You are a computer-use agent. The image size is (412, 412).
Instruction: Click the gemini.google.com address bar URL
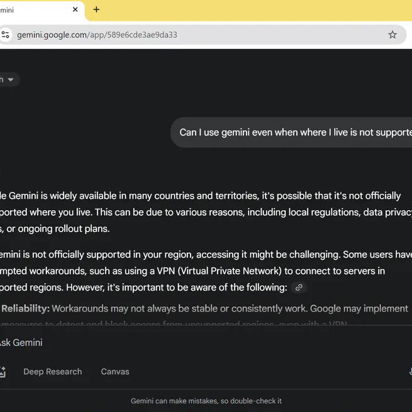click(x=97, y=35)
